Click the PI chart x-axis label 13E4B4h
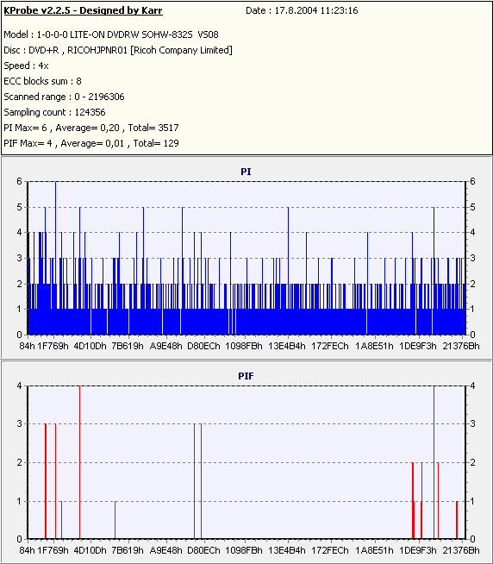 pyautogui.click(x=287, y=346)
